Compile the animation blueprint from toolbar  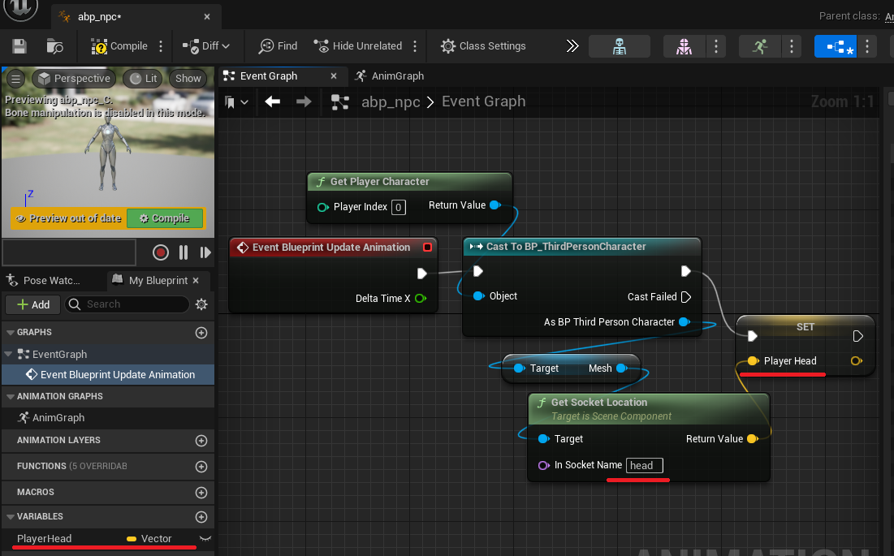click(x=119, y=46)
